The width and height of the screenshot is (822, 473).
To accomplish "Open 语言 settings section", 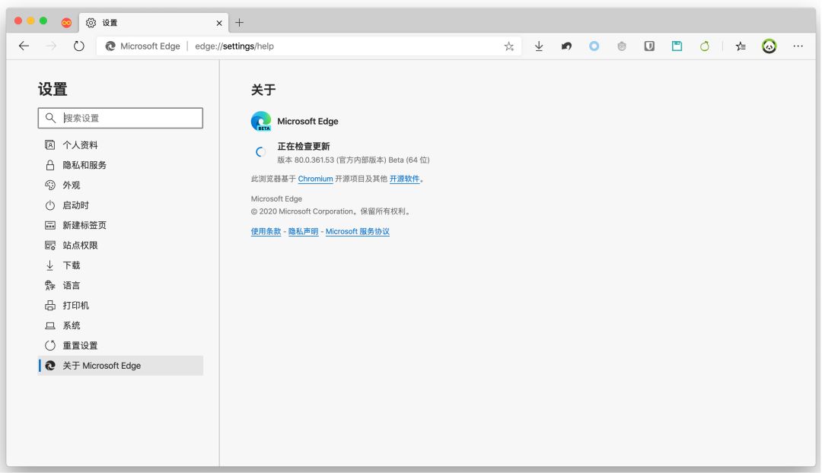I will coord(120,285).
